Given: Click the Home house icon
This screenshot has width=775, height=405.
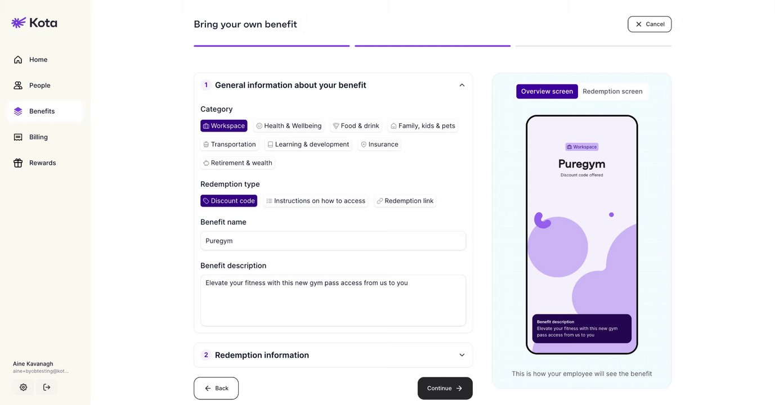Looking at the screenshot, I should [18, 60].
